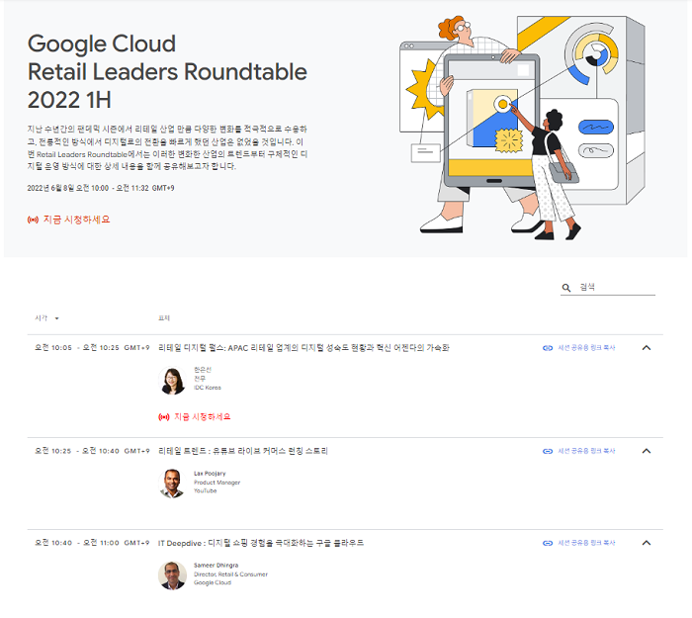Viewport: 692px width, 618px height.
Task: Copy share link for the 10:05 session
Action: (586, 348)
